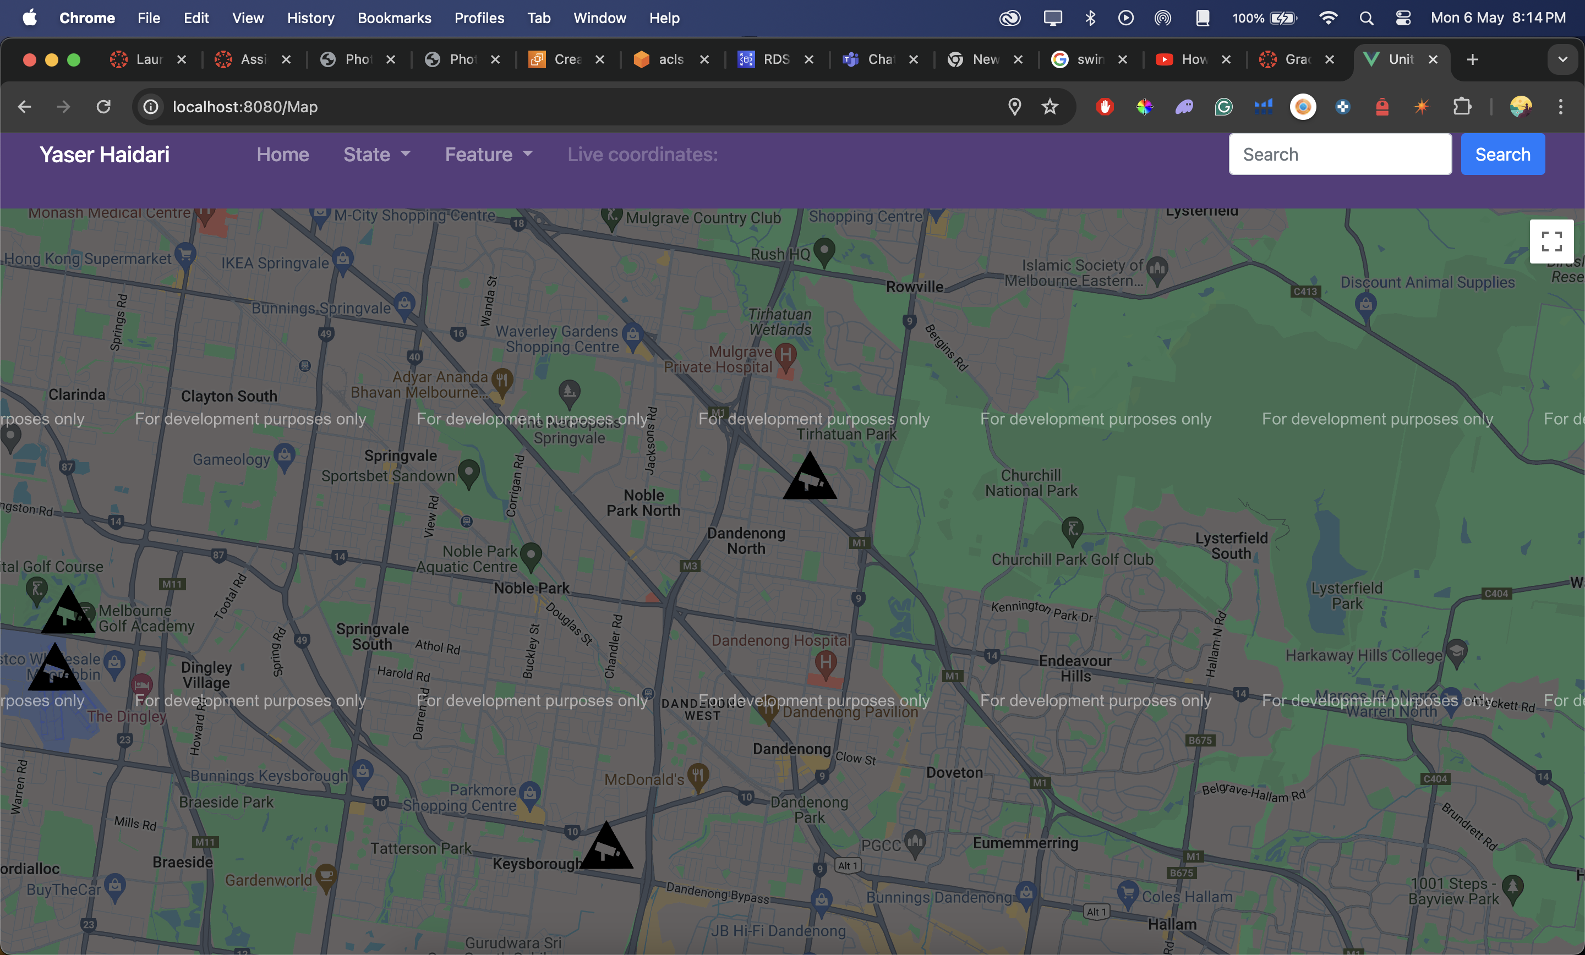Open the location permission icon in address bar
The image size is (1585, 955).
click(1014, 107)
